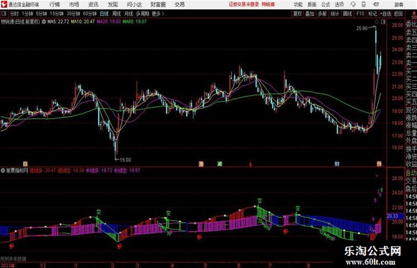Click the yellow event marker near chart start

(25, 164)
